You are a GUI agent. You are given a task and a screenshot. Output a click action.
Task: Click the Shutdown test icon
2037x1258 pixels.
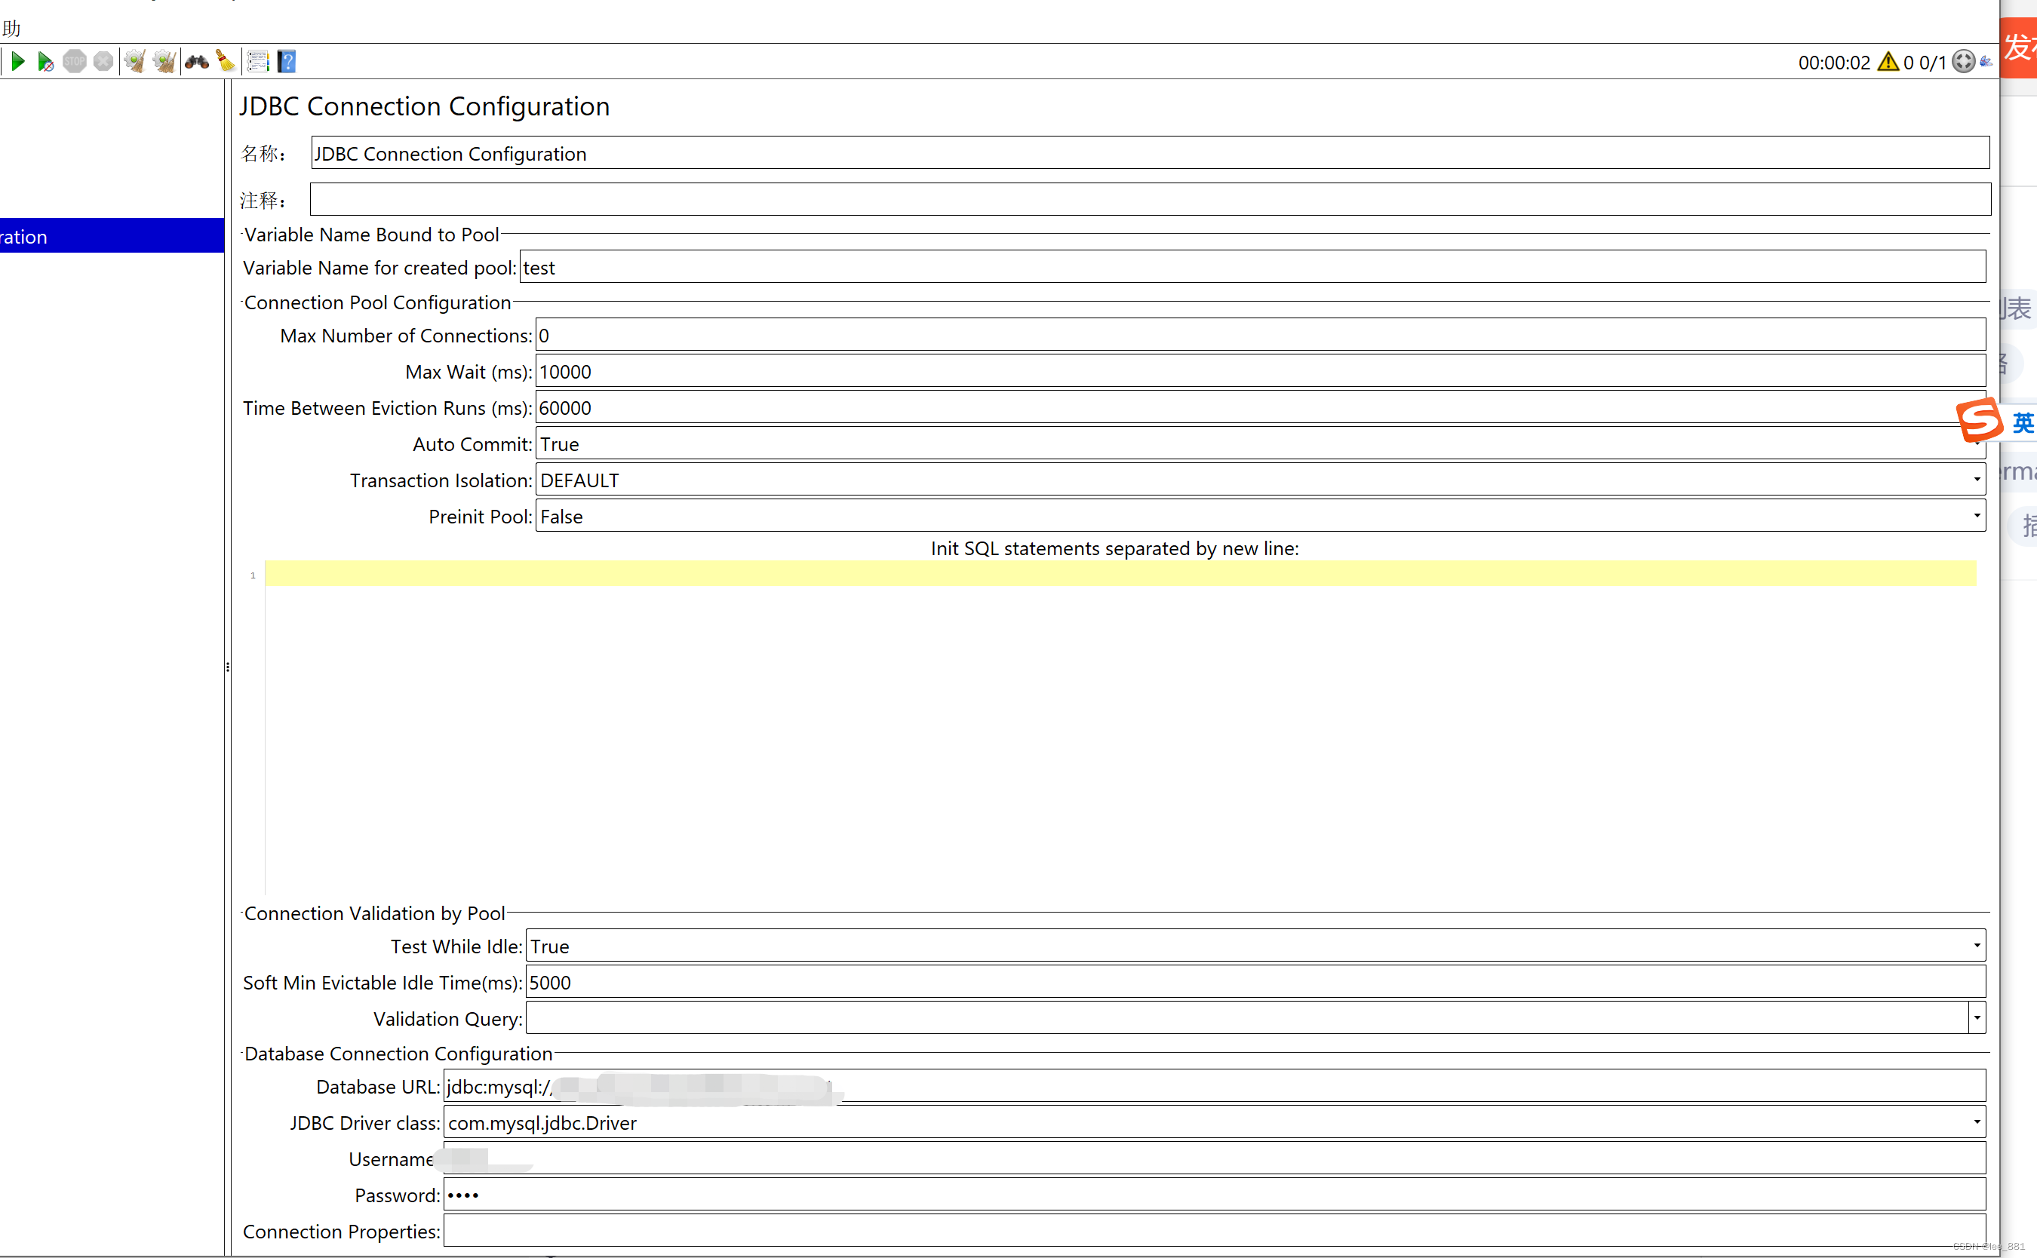click(x=103, y=61)
